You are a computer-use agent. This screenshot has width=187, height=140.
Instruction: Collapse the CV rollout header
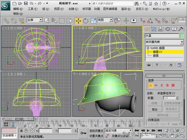coord(164,76)
